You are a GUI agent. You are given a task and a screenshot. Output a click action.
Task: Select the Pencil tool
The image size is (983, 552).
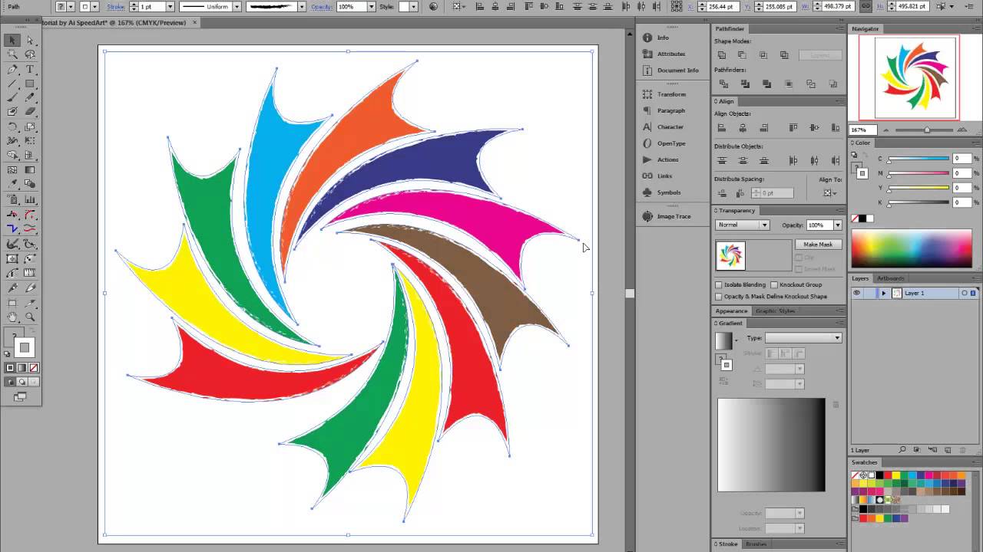click(x=30, y=97)
